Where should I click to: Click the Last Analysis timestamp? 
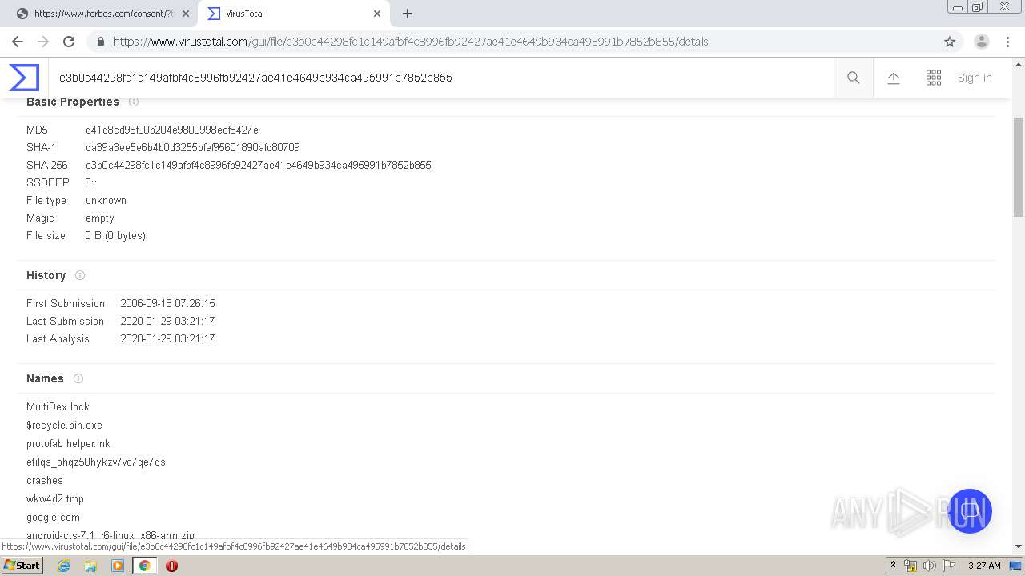[x=167, y=338]
